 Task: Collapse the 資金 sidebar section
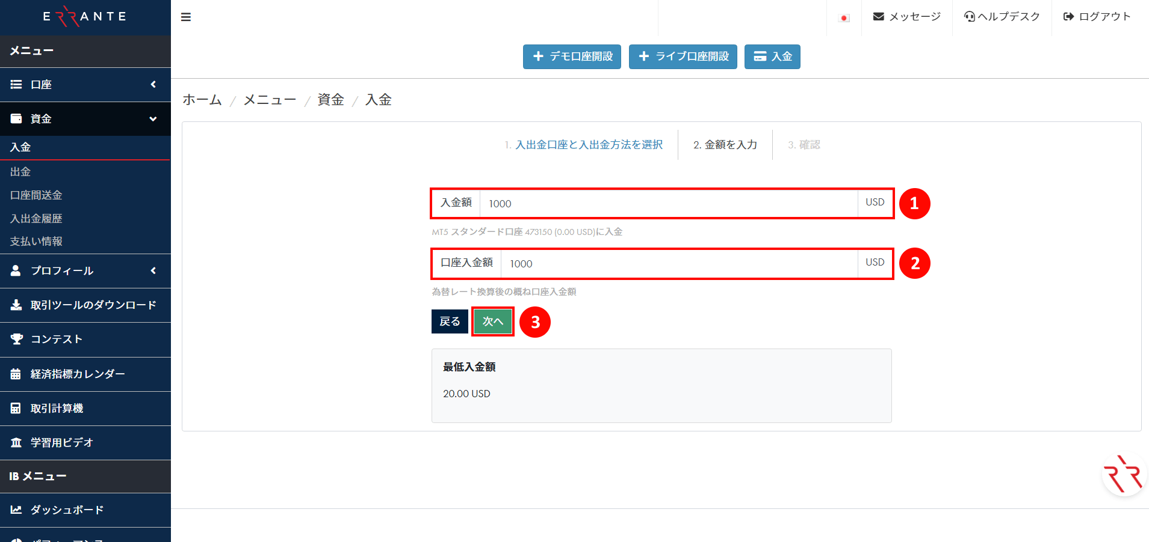pos(85,119)
